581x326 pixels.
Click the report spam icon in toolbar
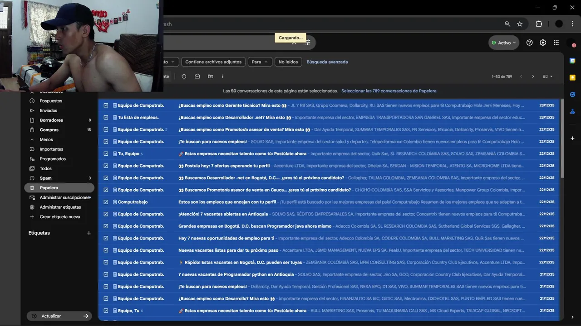click(184, 77)
